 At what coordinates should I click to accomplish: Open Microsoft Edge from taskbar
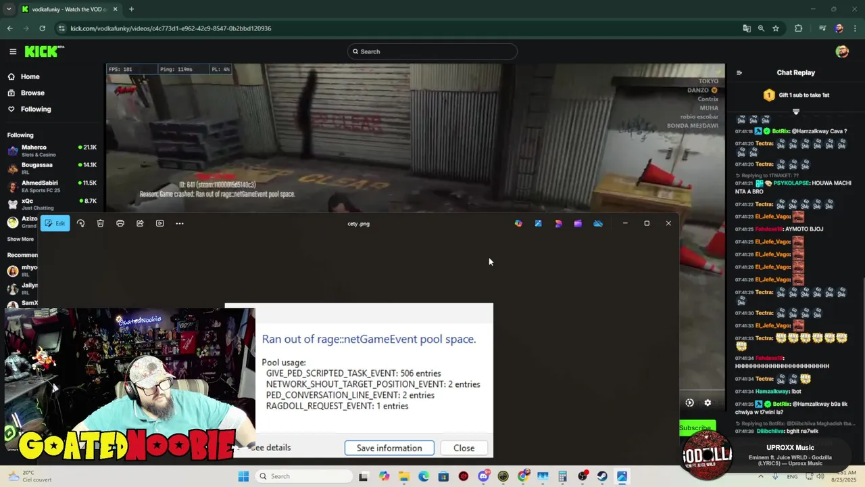click(424, 476)
